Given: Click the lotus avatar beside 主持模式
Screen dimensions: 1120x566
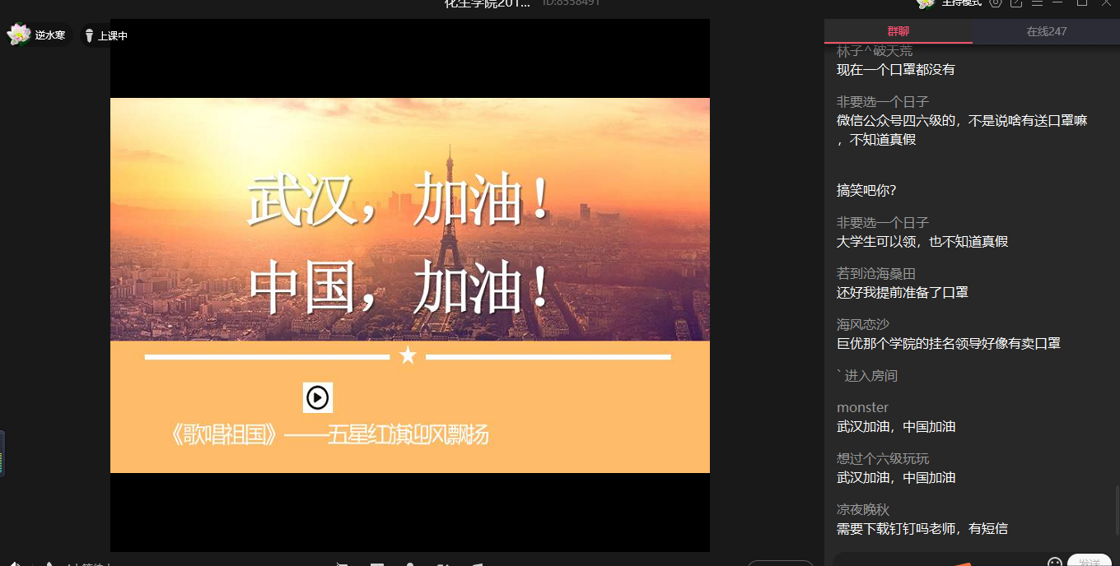Looking at the screenshot, I should 926,3.
